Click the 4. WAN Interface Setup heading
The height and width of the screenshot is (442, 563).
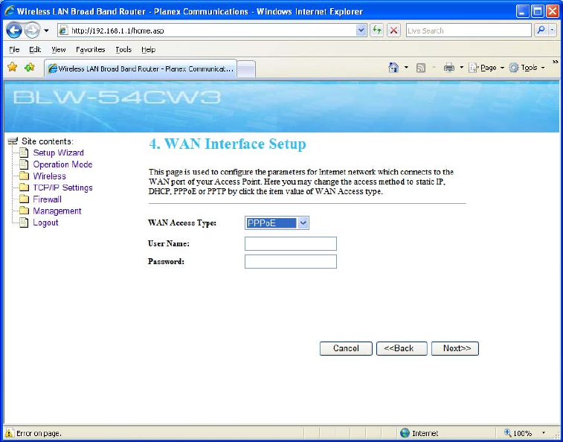pyautogui.click(x=228, y=144)
